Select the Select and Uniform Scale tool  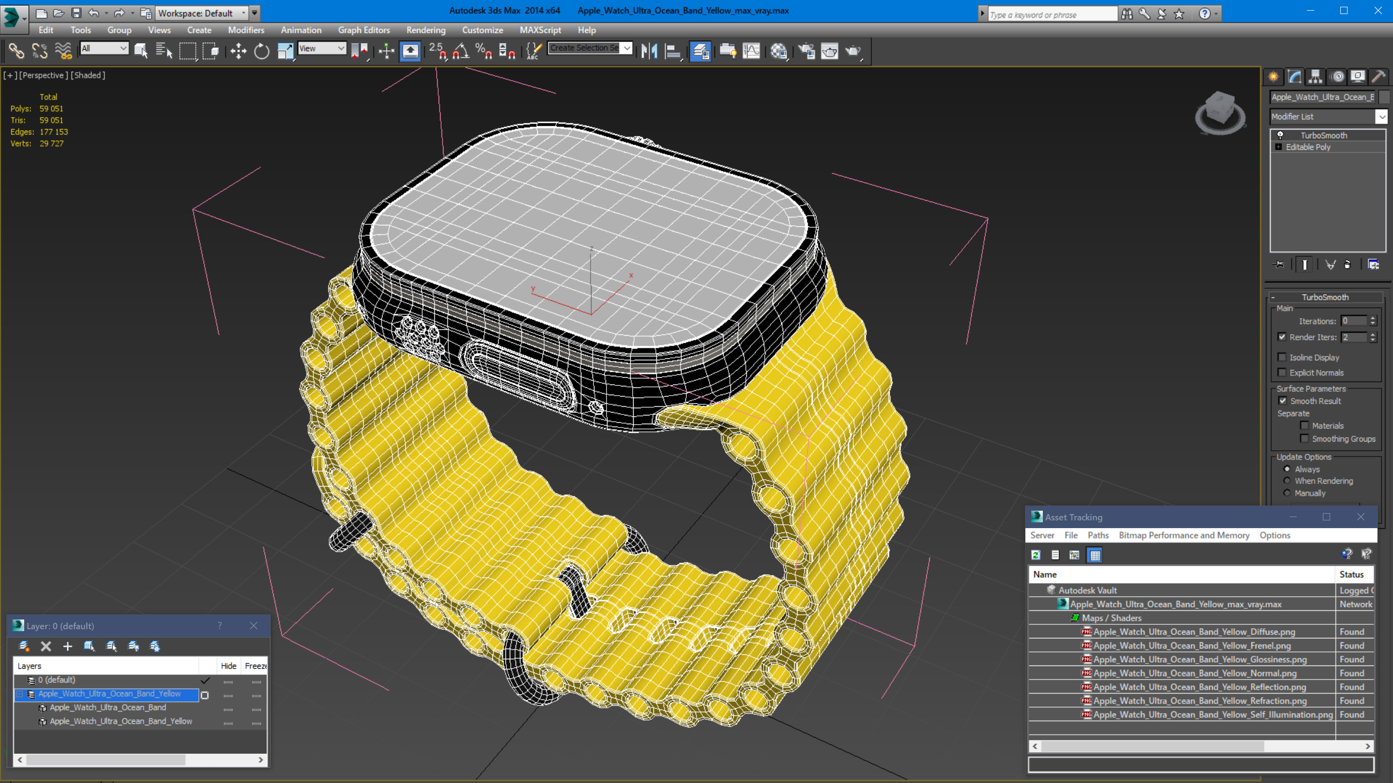pyautogui.click(x=285, y=51)
